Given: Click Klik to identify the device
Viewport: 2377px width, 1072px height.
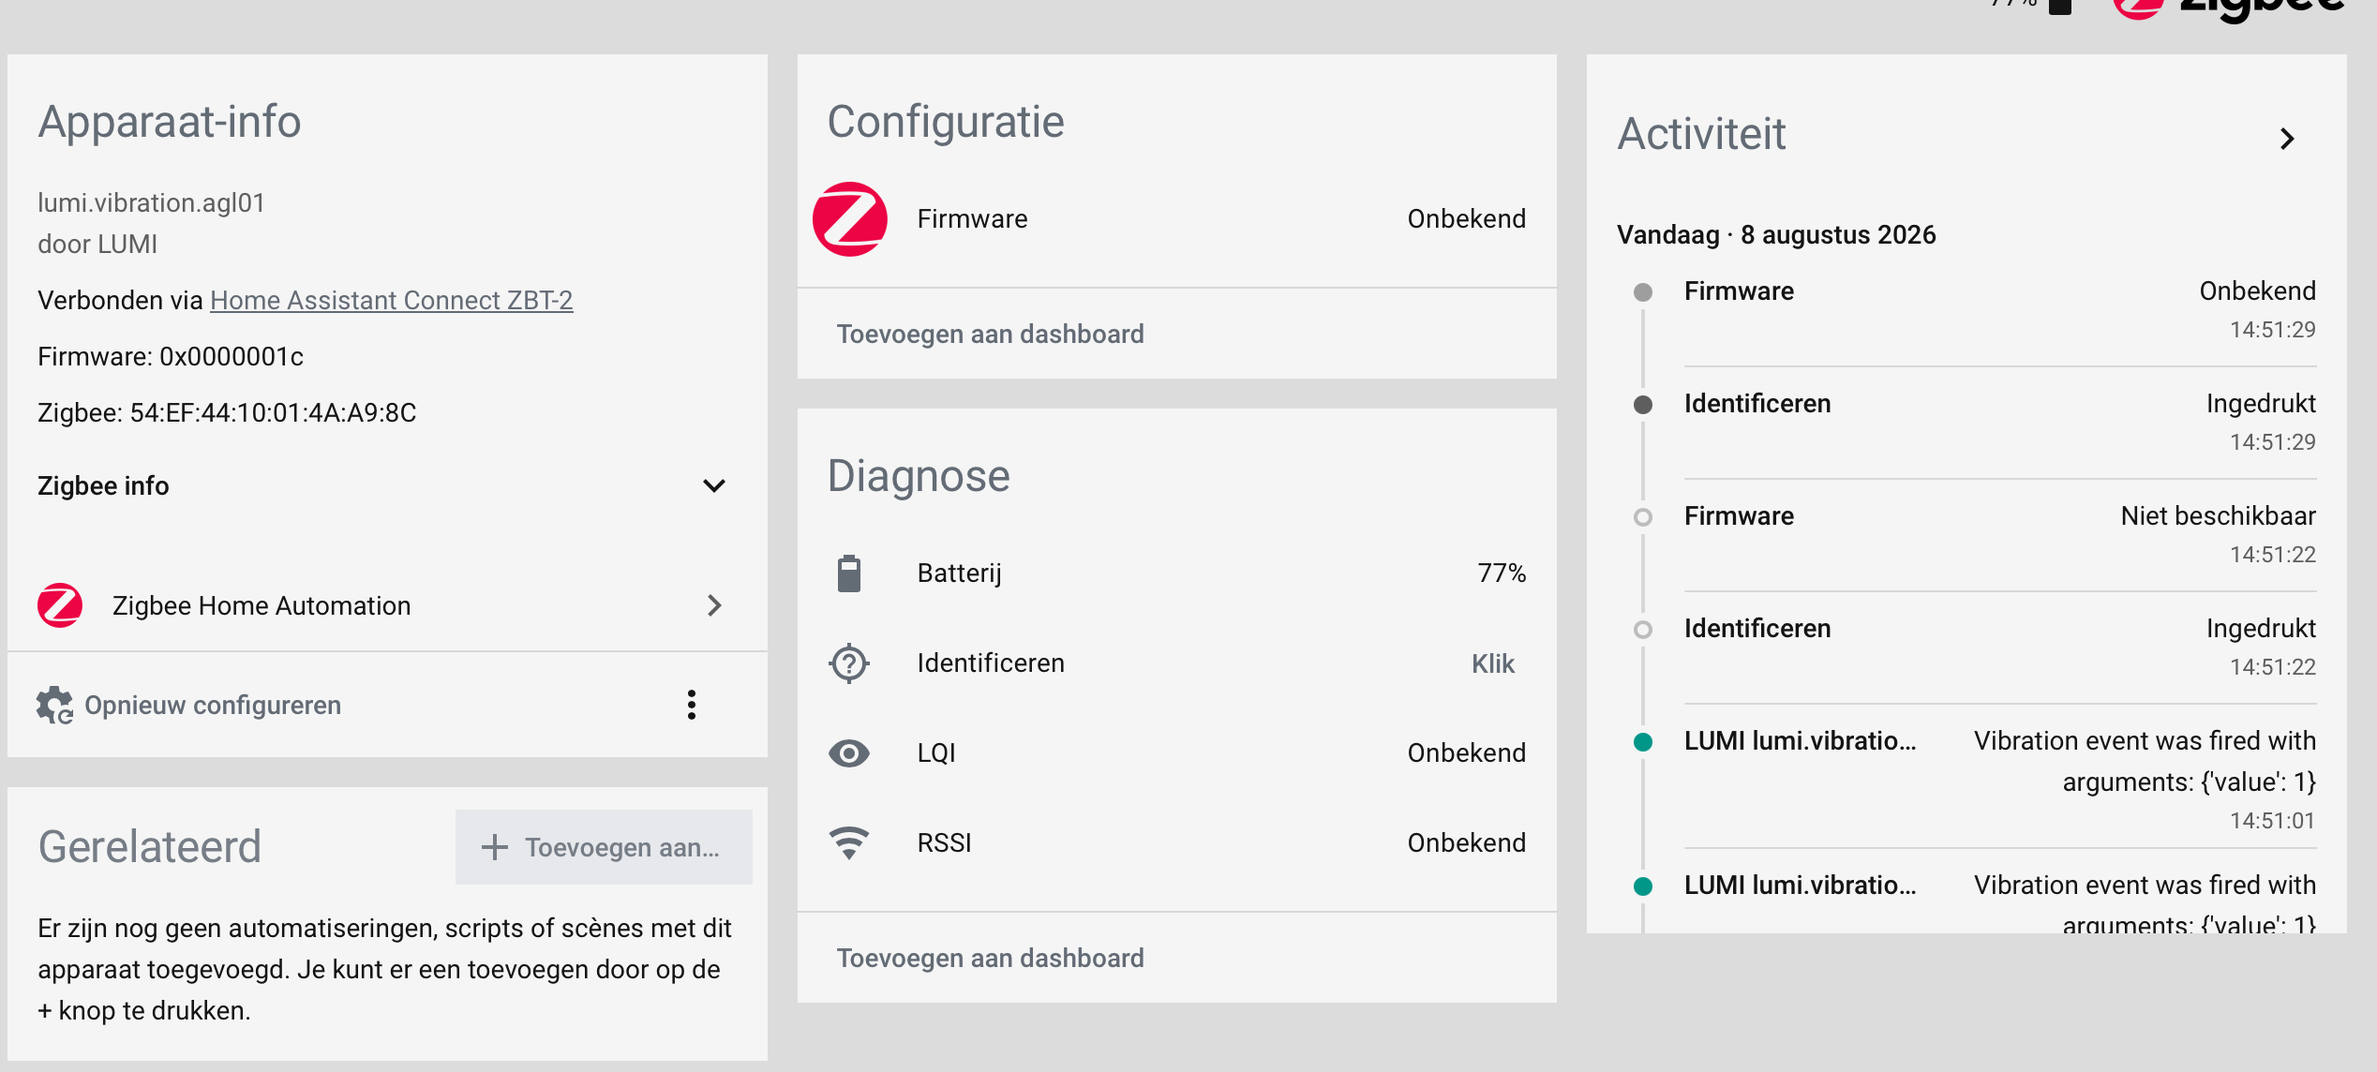Looking at the screenshot, I should 1492,663.
